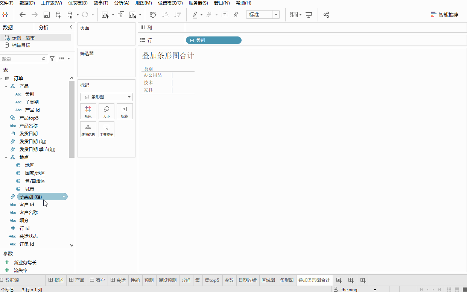Click the sort descending icon
The height and width of the screenshot is (292, 467).
click(x=178, y=15)
